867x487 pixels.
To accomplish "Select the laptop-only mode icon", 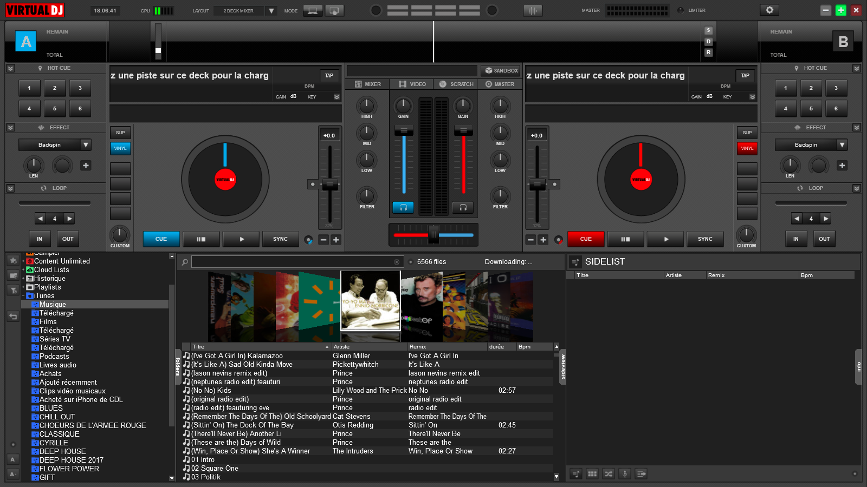I will 313,10.
